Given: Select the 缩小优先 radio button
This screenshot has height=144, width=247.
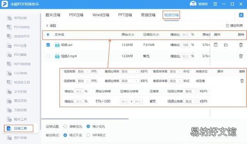Looking at the screenshot, I should tap(88, 126).
